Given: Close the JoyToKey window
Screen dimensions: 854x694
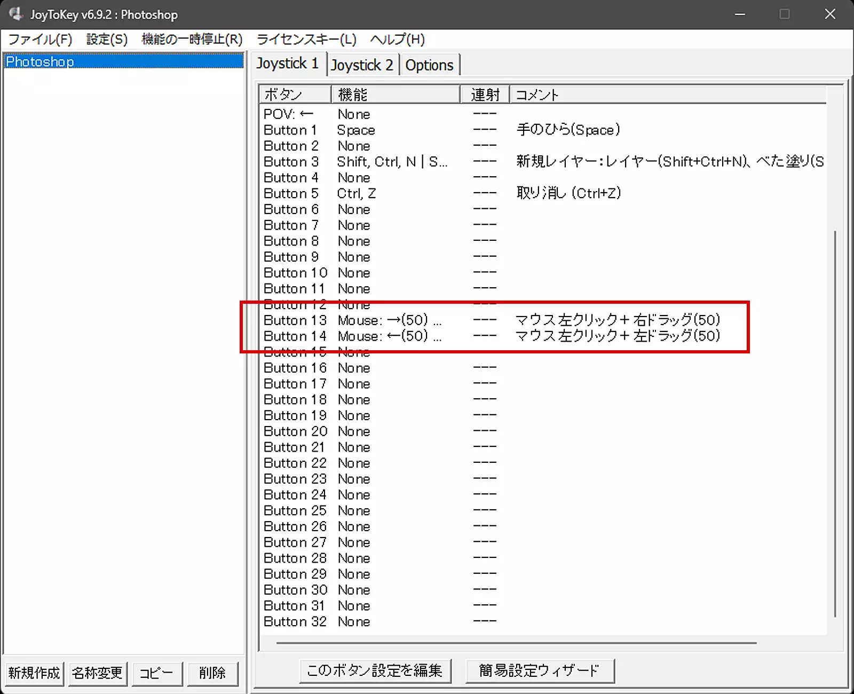Looking at the screenshot, I should click(x=830, y=14).
